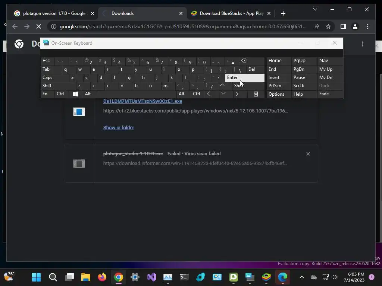
Task: Click Esc key on On-Screen Keyboard
Action: click(x=47, y=61)
